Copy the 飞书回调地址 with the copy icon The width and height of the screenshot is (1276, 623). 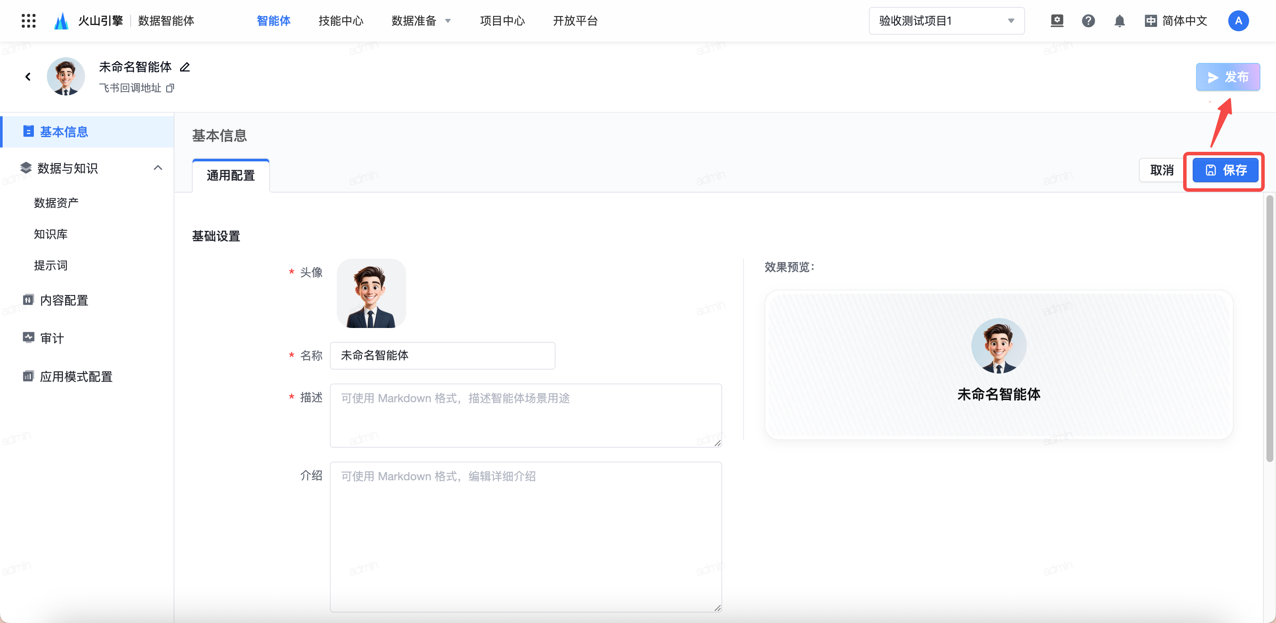tap(170, 88)
